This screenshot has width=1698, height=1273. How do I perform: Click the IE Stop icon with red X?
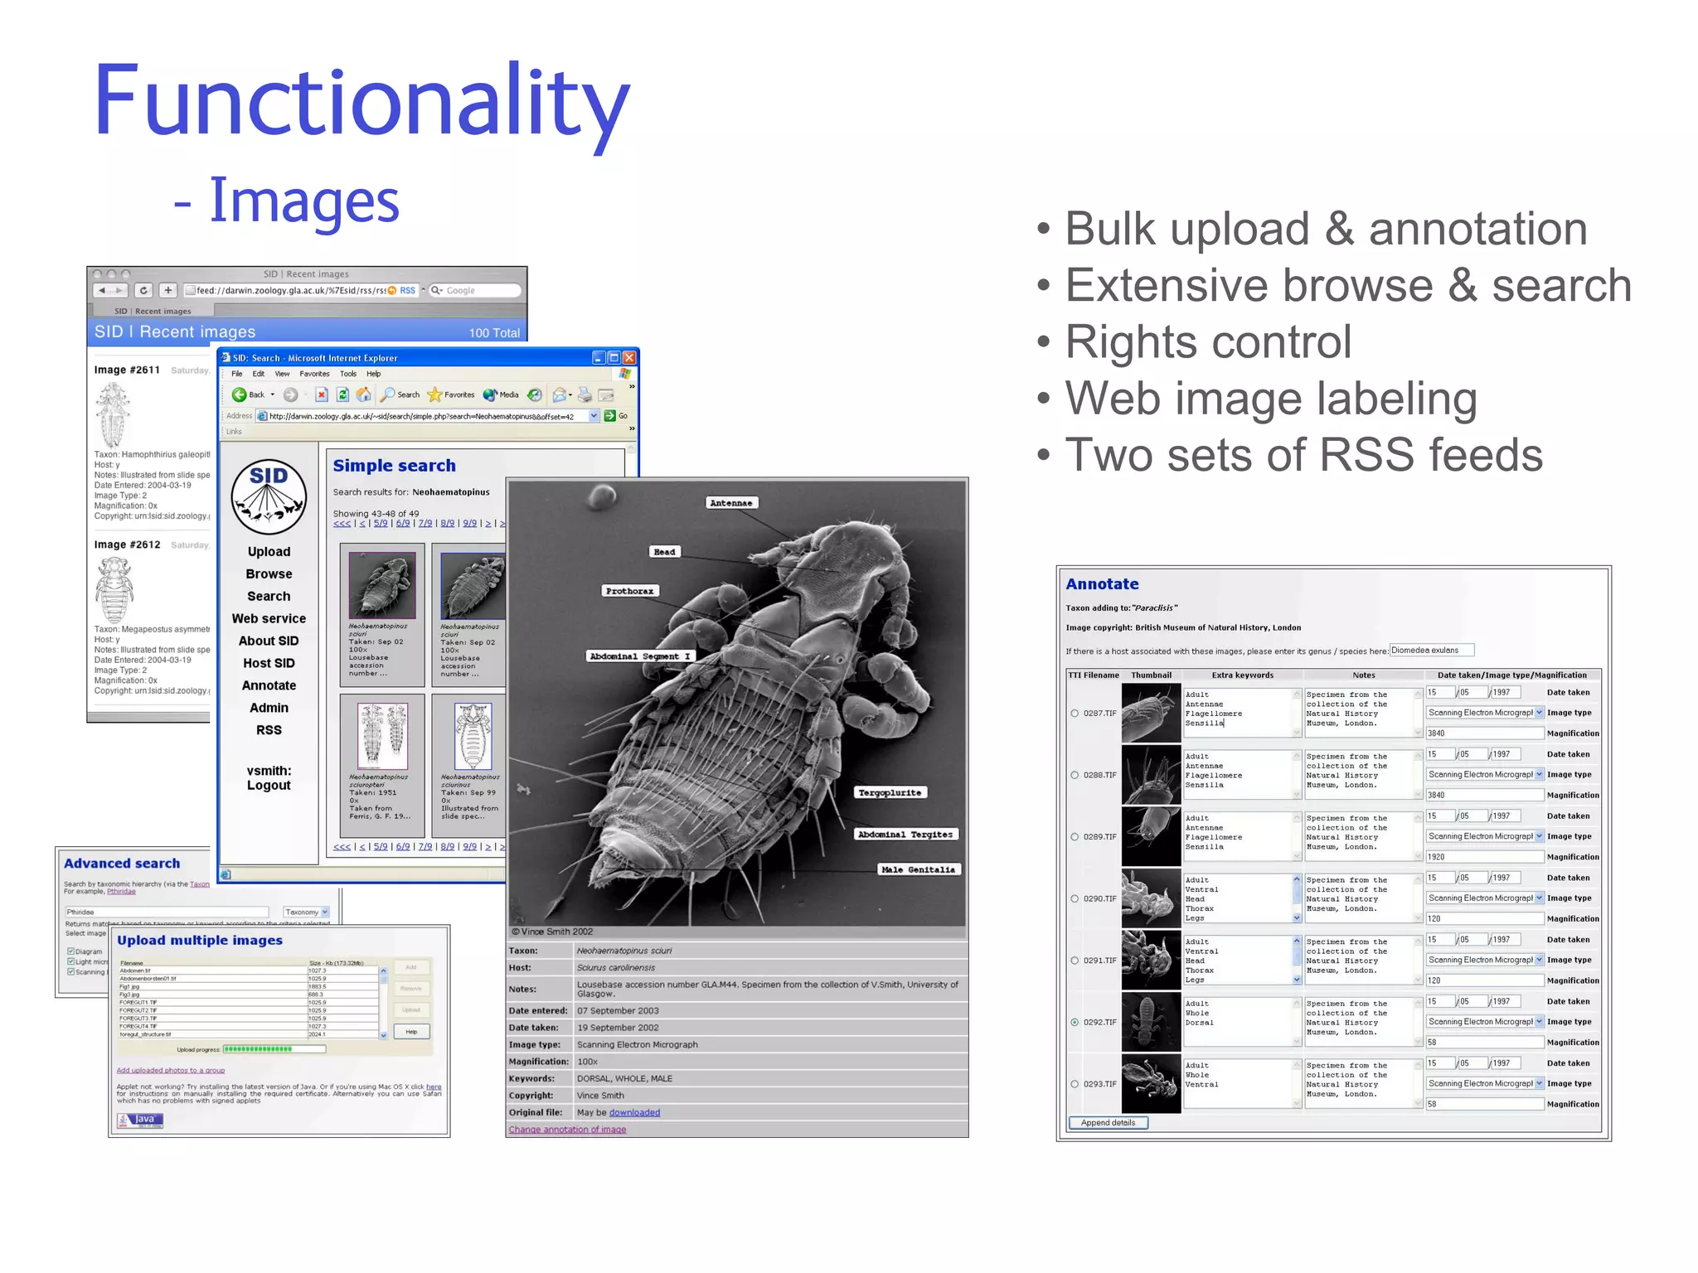(322, 394)
